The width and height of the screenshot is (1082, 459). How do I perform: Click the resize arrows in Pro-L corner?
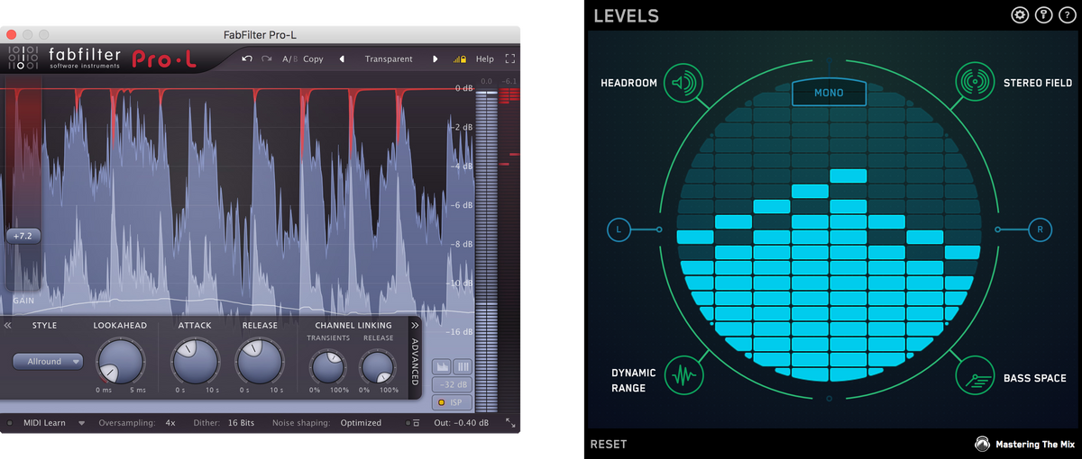point(510,423)
